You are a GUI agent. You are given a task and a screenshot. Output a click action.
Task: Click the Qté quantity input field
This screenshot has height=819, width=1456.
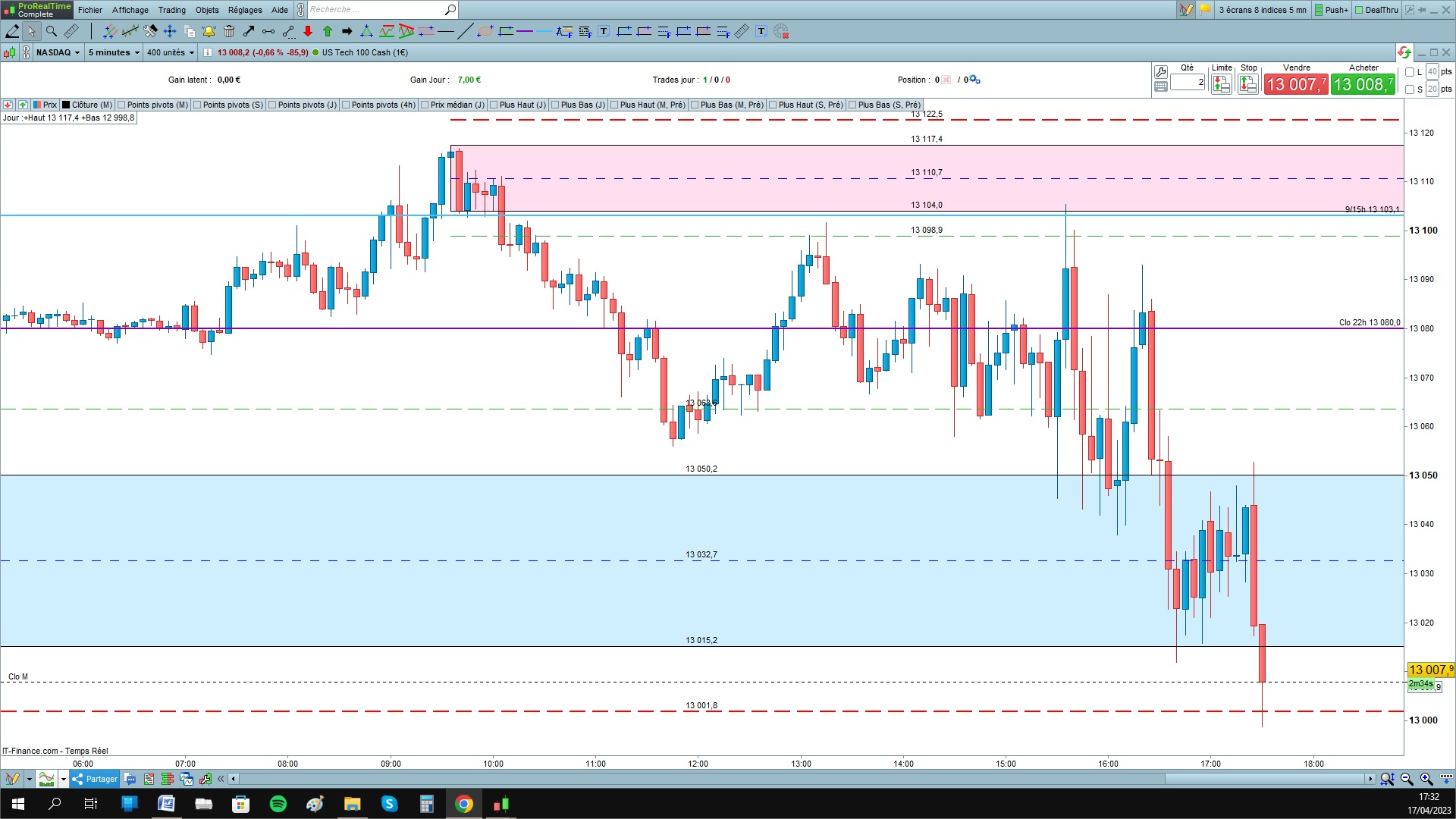pyautogui.click(x=1188, y=82)
